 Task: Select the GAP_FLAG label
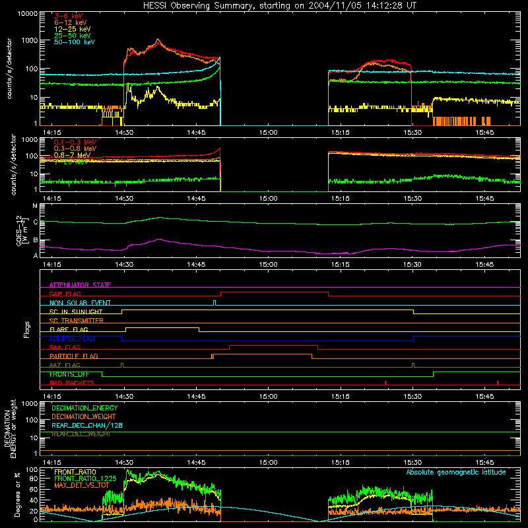click(65, 294)
